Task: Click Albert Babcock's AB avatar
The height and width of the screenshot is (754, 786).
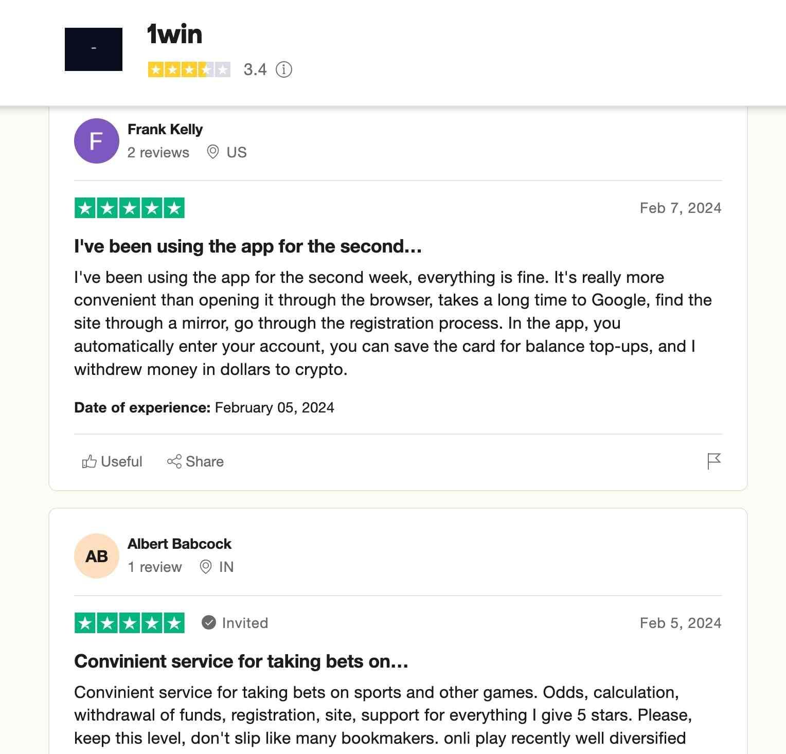Action: (x=96, y=555)
